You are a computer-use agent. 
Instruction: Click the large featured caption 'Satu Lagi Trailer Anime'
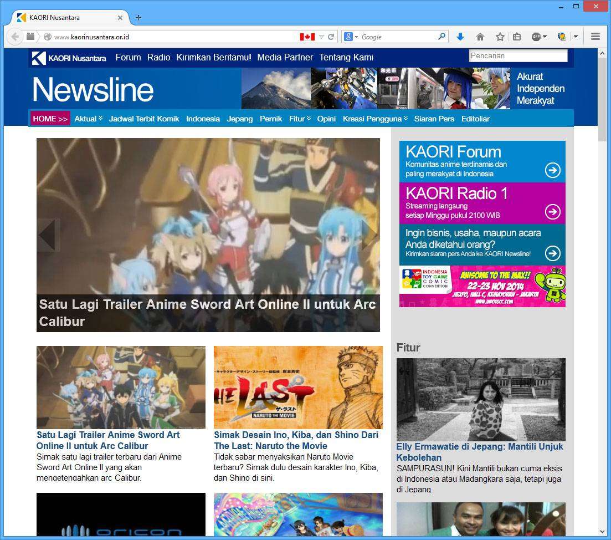[x=208, y=313]
